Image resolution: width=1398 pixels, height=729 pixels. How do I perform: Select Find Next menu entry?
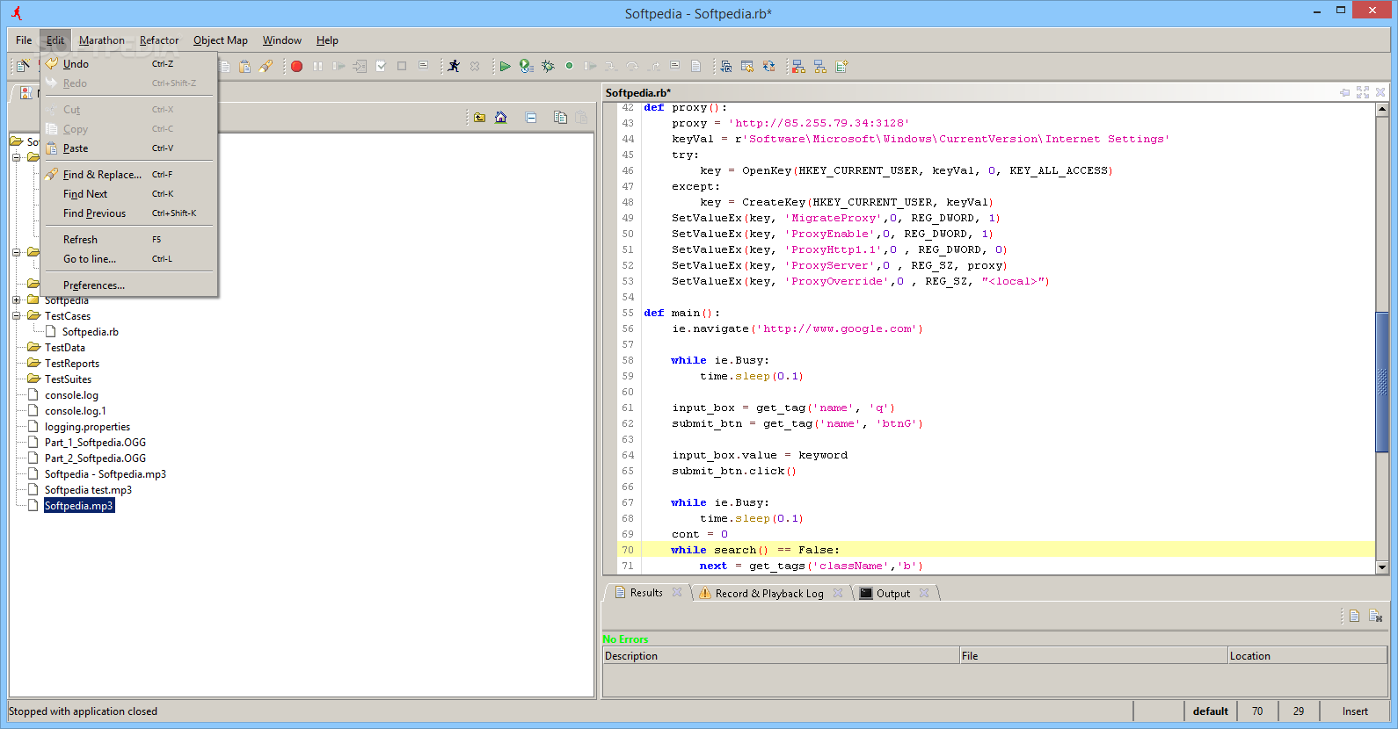point(129,194)
